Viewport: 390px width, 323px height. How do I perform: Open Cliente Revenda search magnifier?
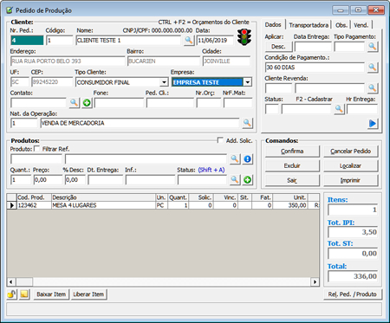click(373, 88)
